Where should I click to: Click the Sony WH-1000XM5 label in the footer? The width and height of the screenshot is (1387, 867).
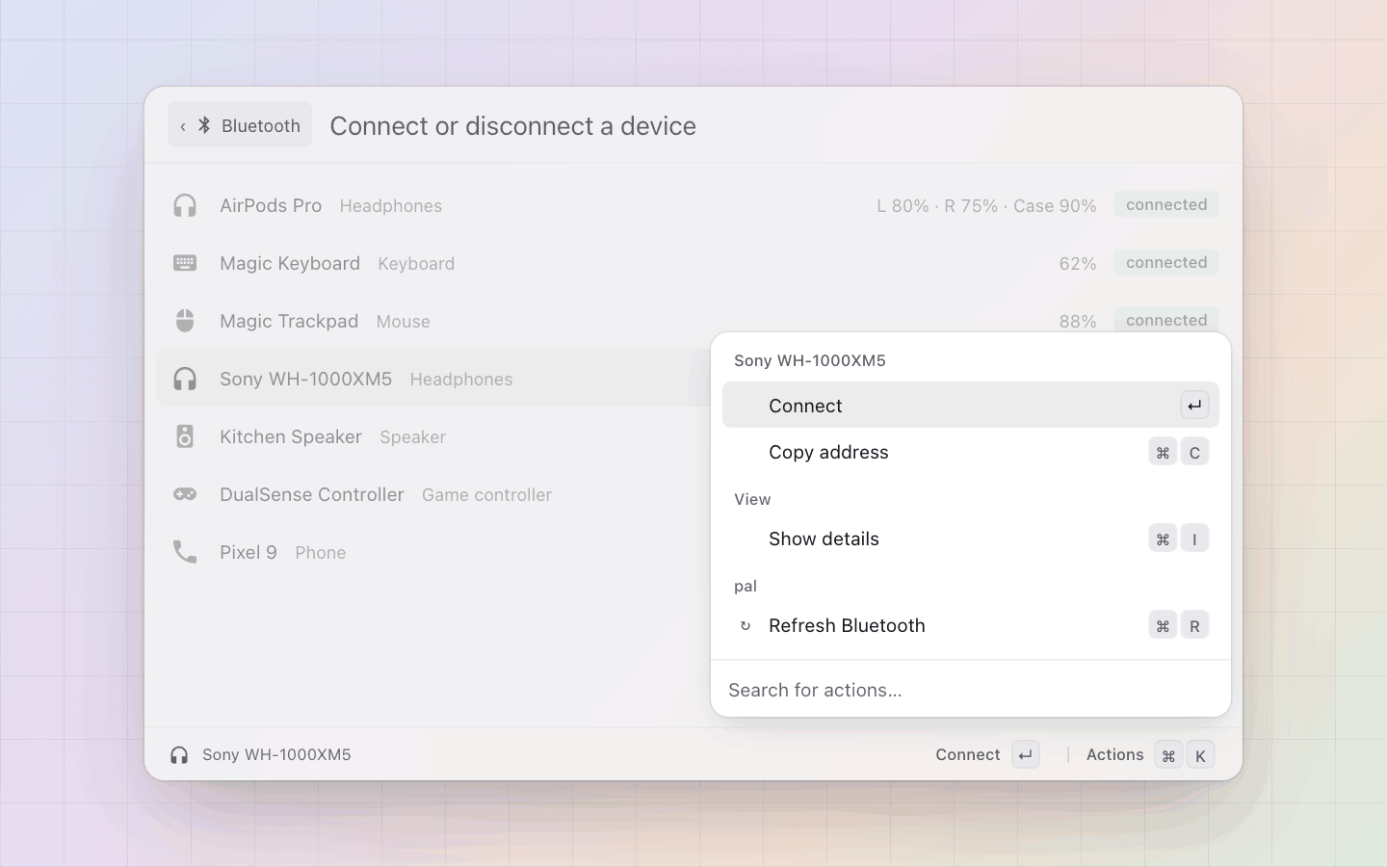(276, 755)
